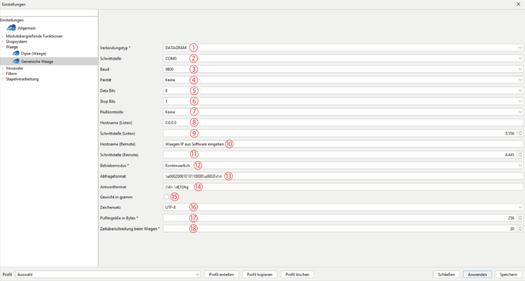Click the Generische Waage cloud icon

click(x=16, y=62)
